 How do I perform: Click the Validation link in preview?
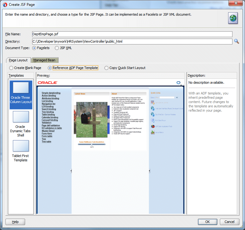tap(47, 123)
